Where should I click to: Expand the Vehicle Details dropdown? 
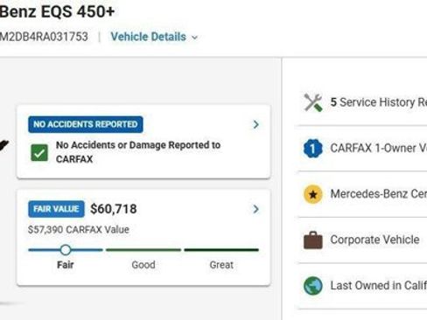point(154,37)
